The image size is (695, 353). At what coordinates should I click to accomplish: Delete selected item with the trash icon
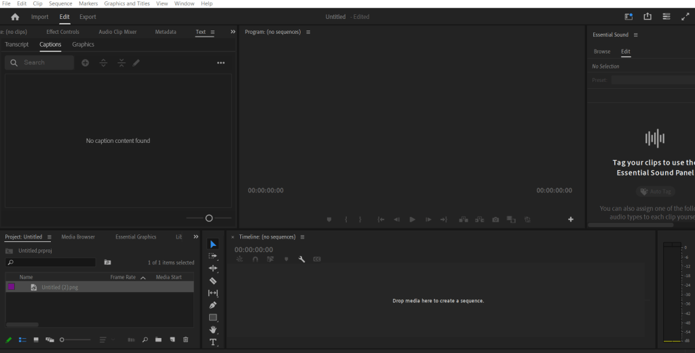coord(185,339)
